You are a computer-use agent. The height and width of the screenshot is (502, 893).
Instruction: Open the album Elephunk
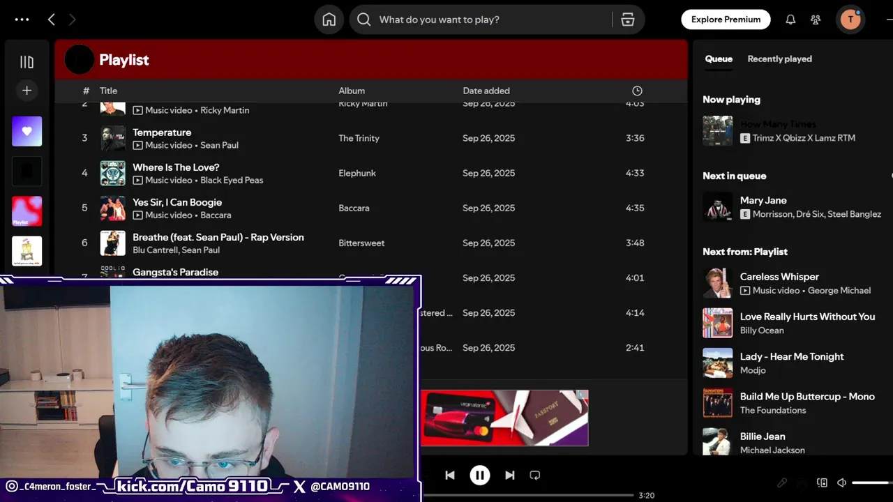click(x=357, y=173)
